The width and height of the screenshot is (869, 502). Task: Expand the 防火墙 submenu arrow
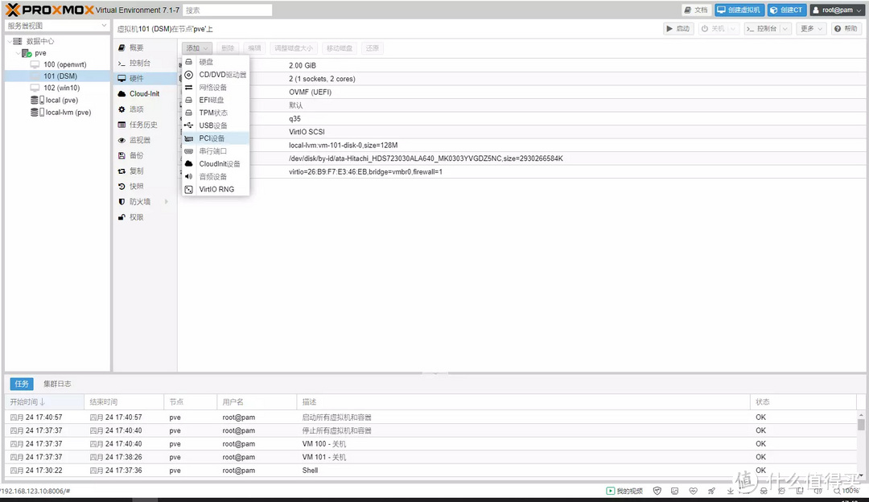tap(166, 202)
